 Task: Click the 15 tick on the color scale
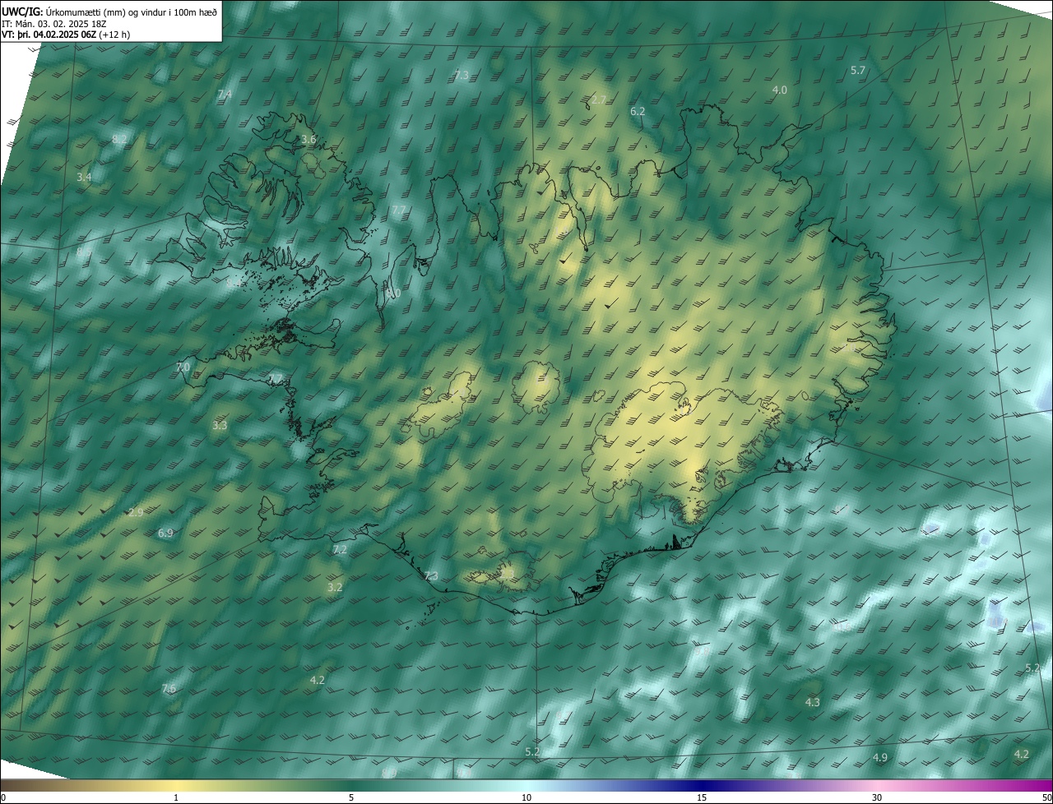pos(702,797)
